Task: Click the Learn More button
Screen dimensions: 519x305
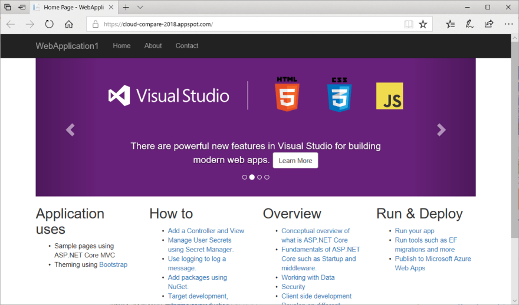Action: [295, 161]
